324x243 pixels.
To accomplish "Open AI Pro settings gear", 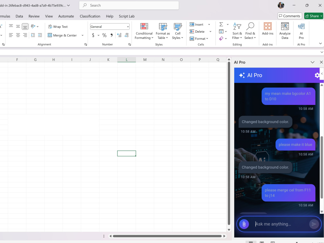I will (x=317, y=75).
